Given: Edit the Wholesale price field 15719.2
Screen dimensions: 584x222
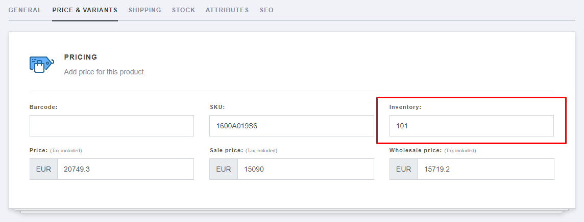Looking at the screenshot, I should pyautogui.click(x=485, y=169).
